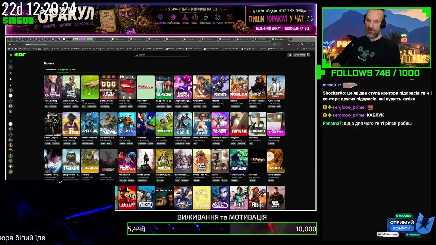Open the IRL category thumbnail

point(90,87)
